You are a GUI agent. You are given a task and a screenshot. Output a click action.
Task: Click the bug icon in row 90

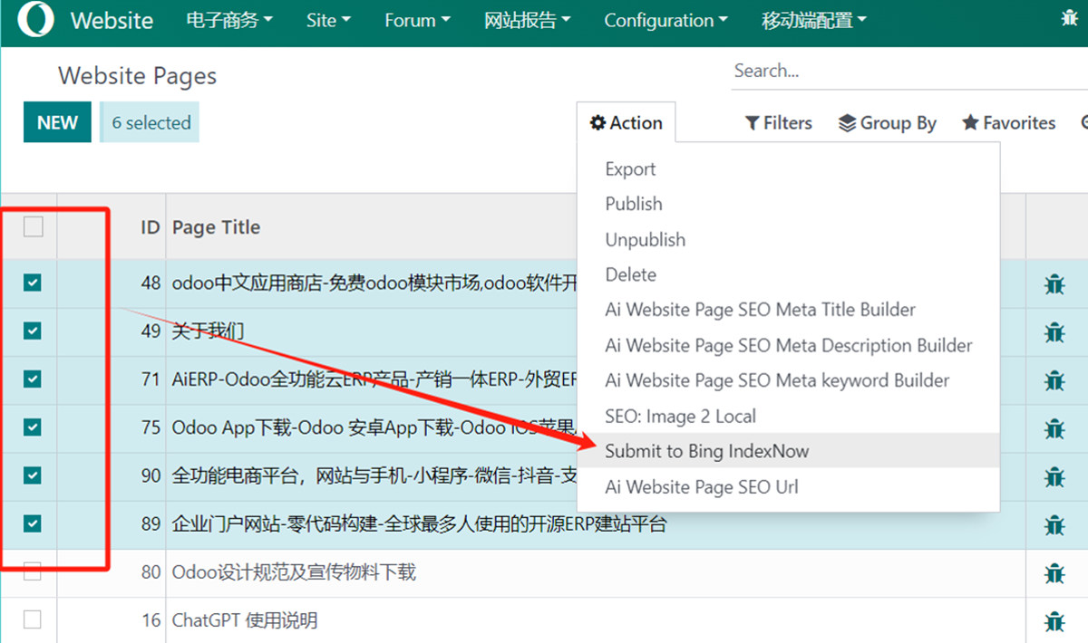tap(1054, 476)
